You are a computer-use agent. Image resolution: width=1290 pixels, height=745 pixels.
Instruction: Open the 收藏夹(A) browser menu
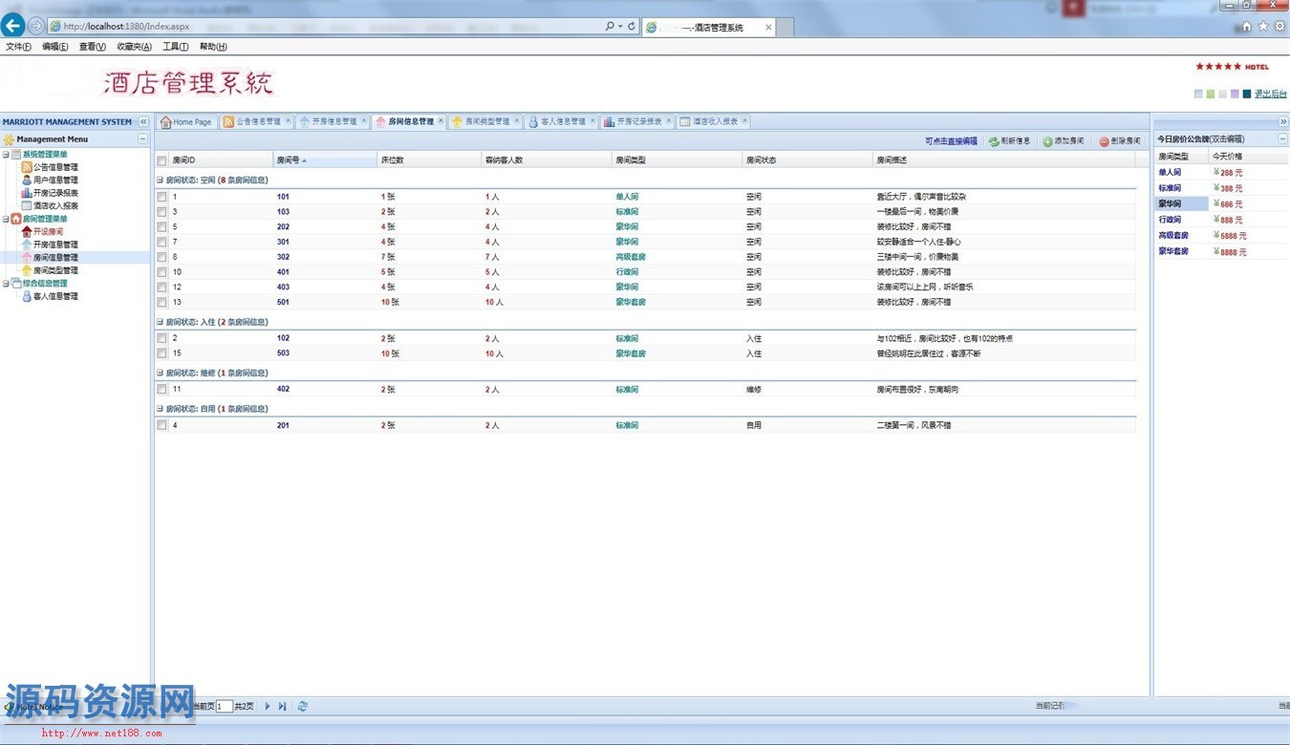point(134,47)
